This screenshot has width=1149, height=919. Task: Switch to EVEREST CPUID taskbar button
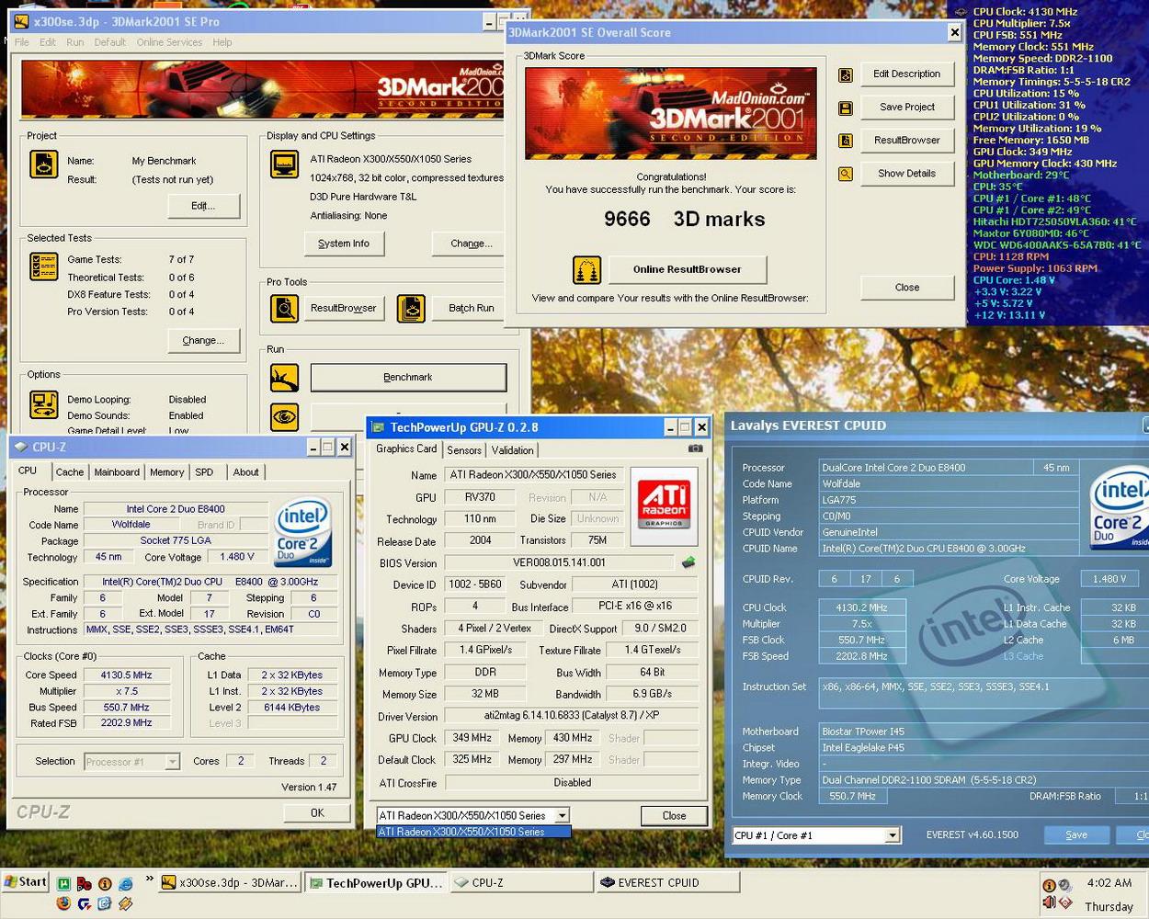pos(666,883)
